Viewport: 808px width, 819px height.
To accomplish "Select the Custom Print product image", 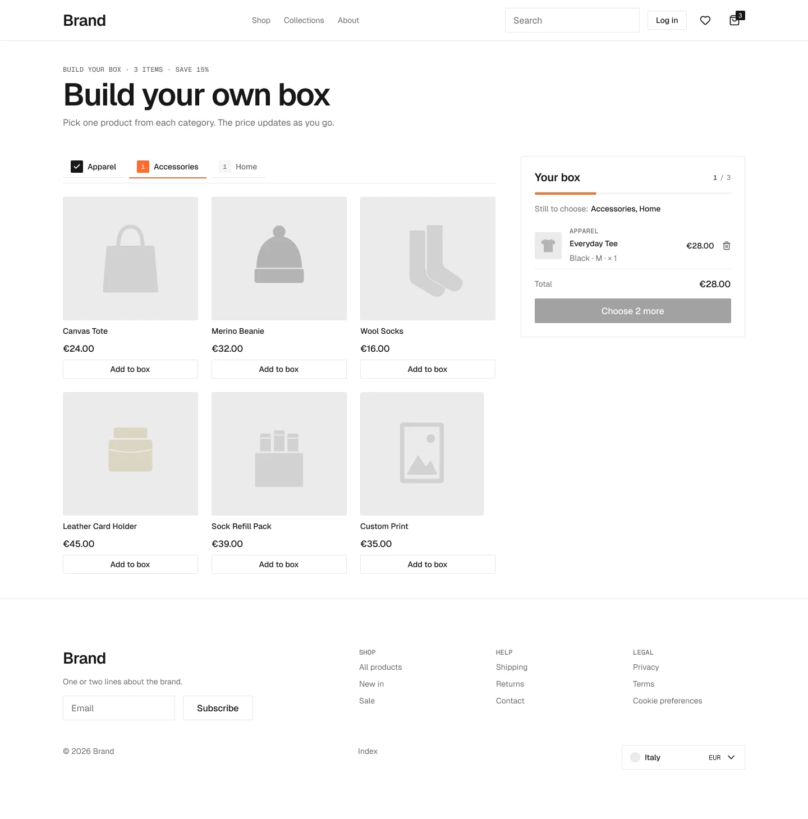I will click(x=422, y=454).
